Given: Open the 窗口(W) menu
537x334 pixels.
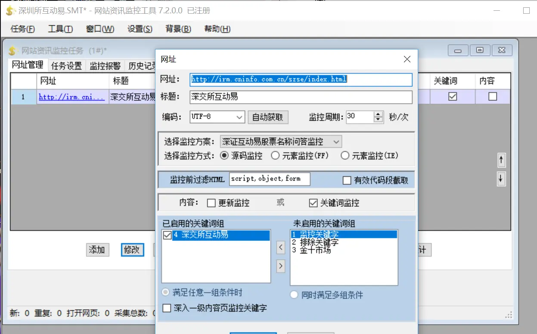Looking at the screenshot, I should tap(100, 29).
